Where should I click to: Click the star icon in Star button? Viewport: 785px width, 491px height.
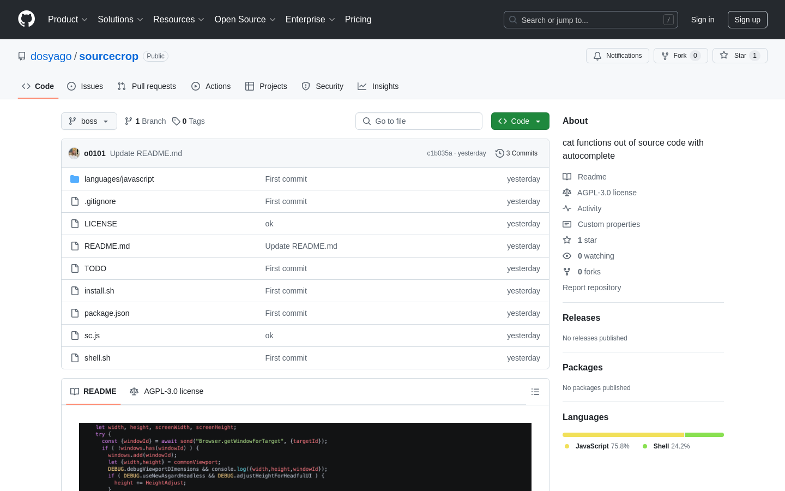(724, 55)
